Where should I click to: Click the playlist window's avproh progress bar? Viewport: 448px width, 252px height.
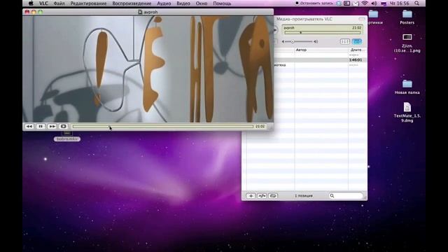click(x=322, y=33)
